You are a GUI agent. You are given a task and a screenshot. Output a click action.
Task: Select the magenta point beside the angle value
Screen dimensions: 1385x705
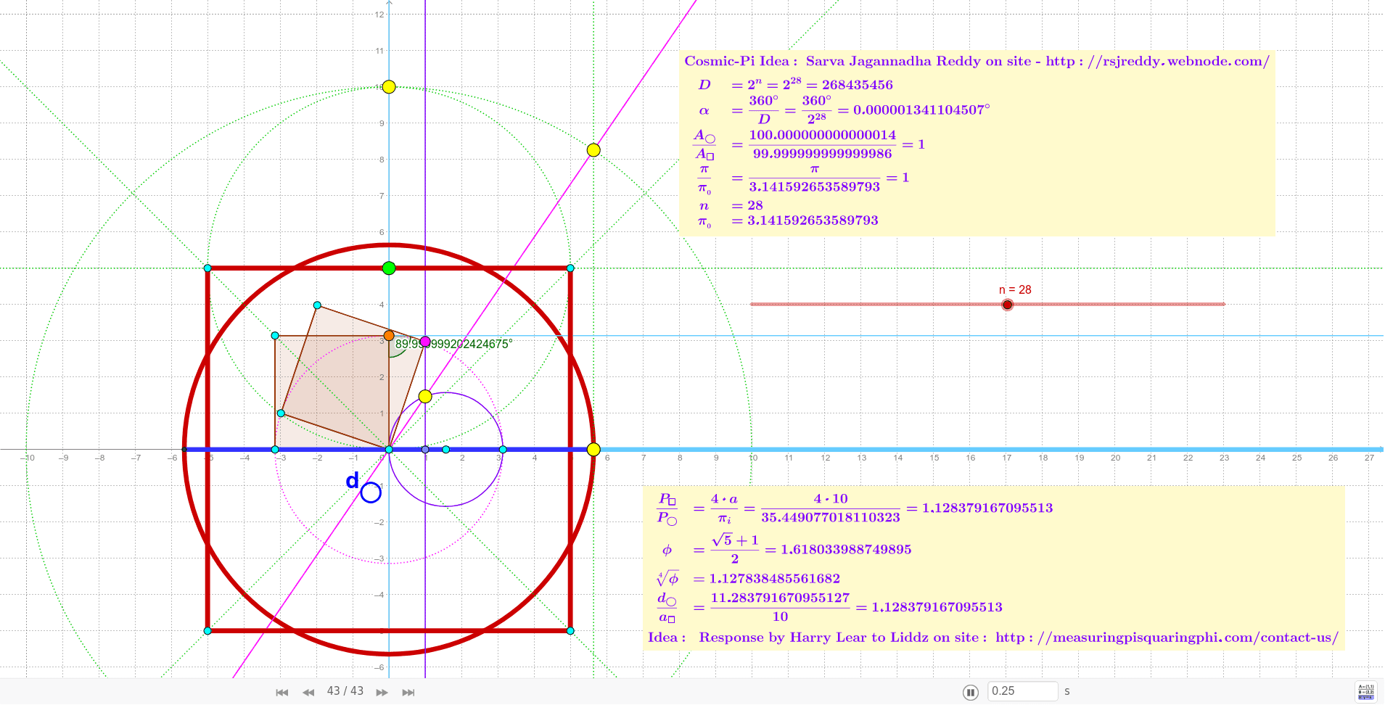(425, 342)
